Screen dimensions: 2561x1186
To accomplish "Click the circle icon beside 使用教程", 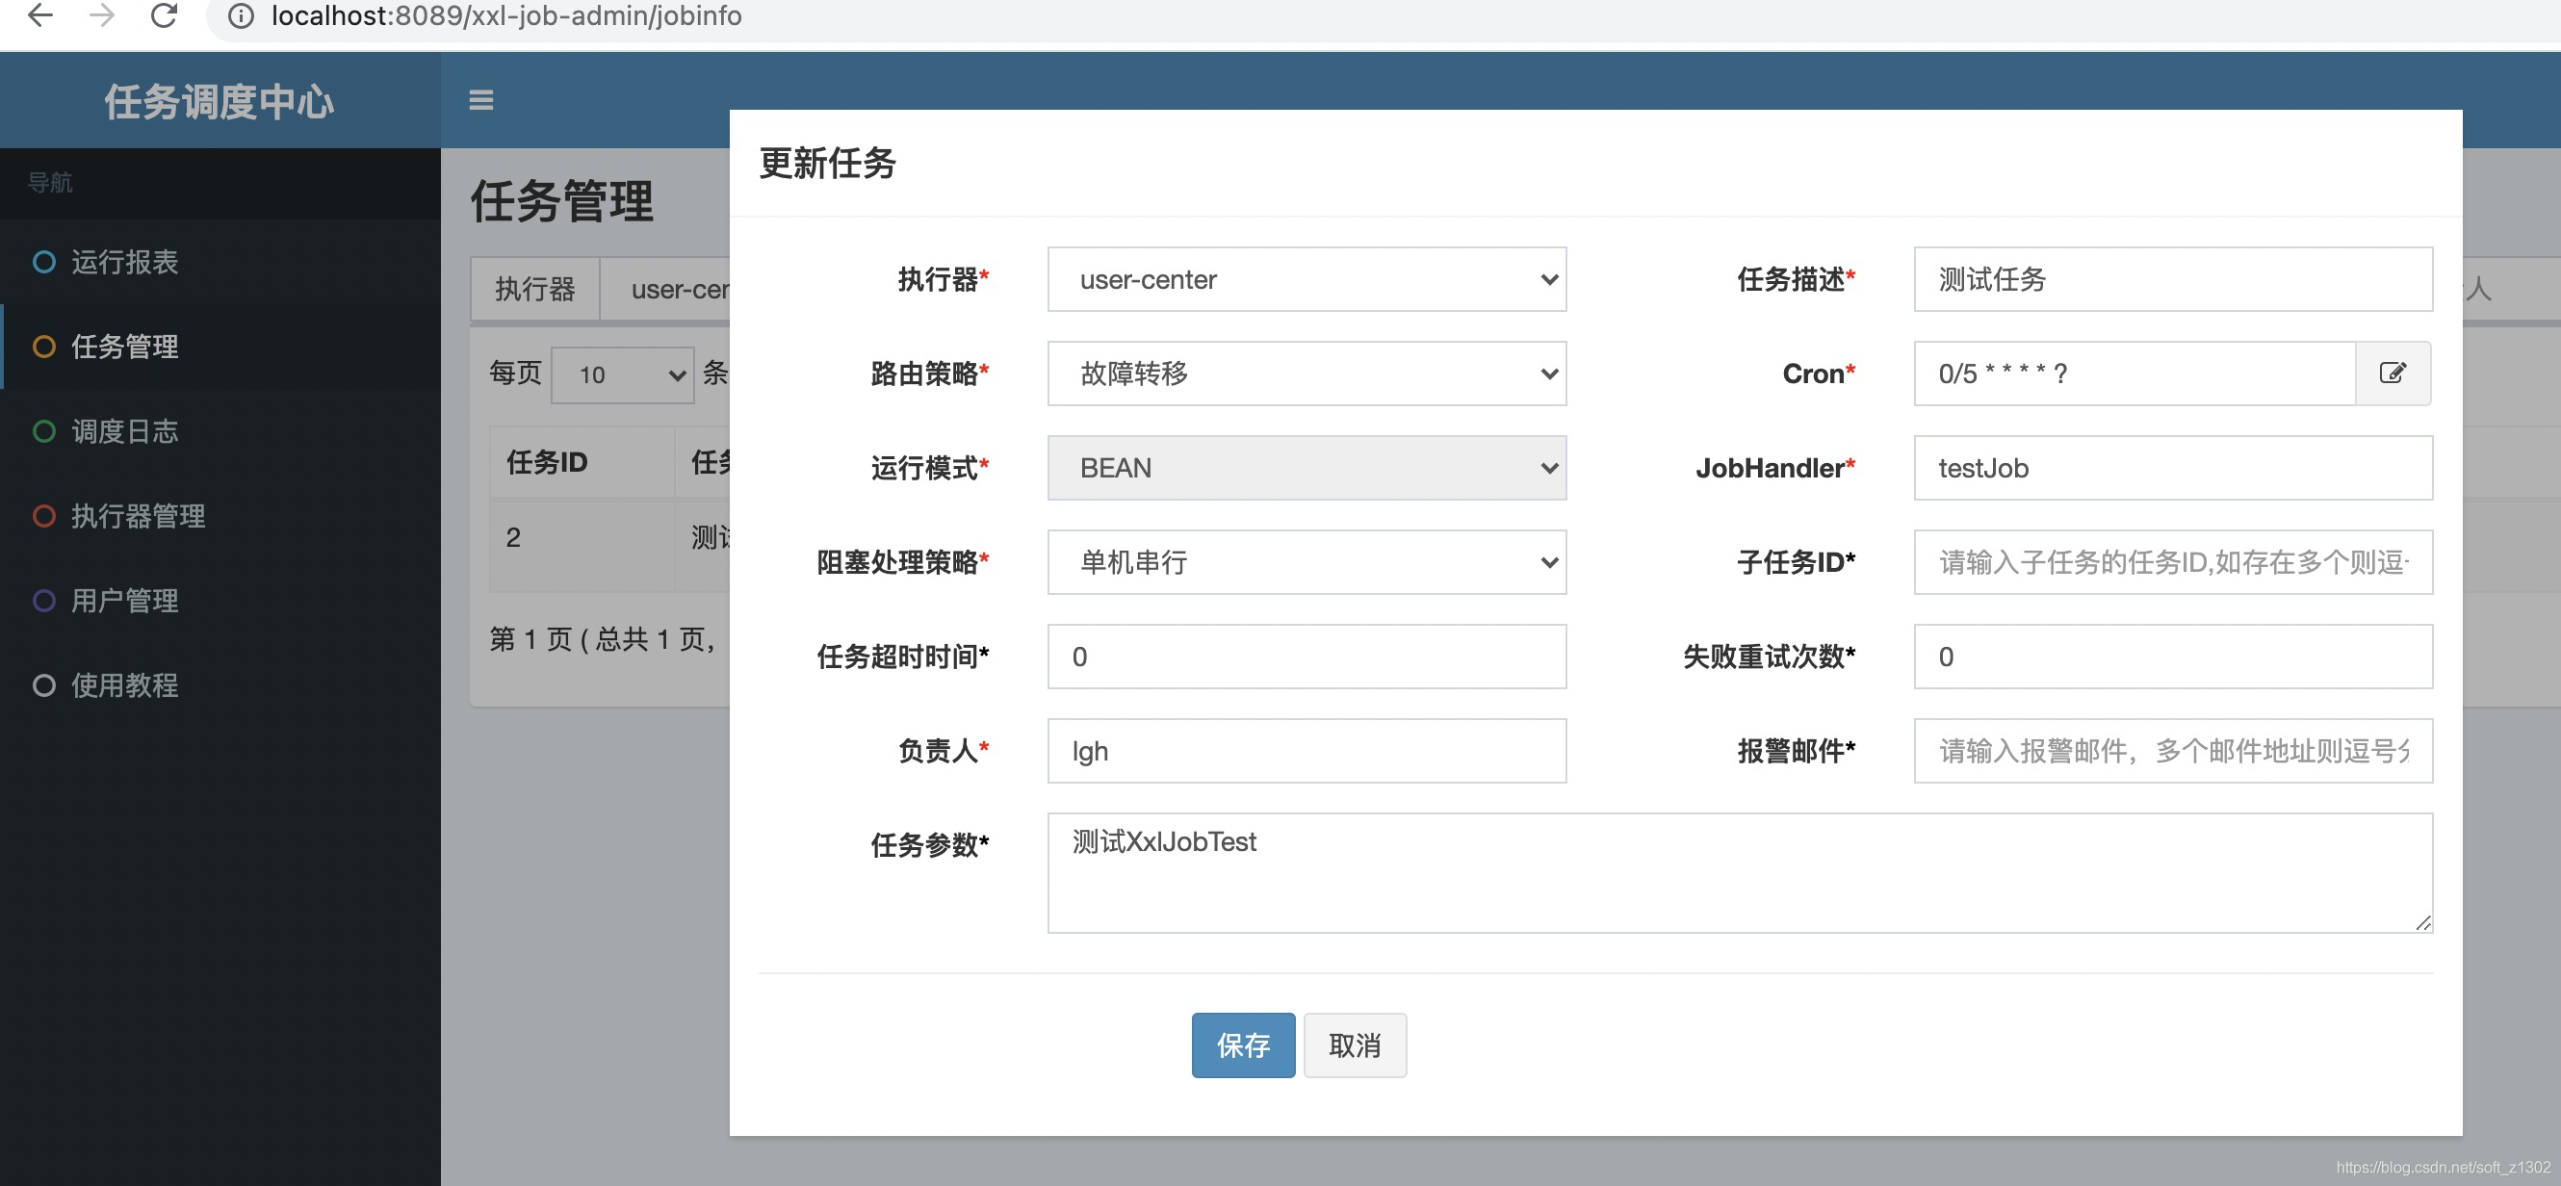I will click(x=43, y=685).
